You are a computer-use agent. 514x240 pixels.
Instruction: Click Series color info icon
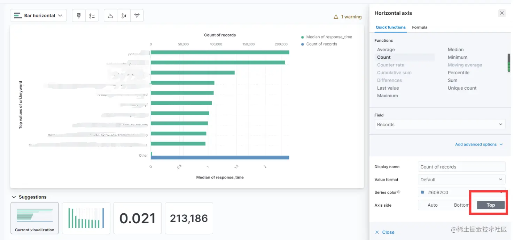coord(399,192)
